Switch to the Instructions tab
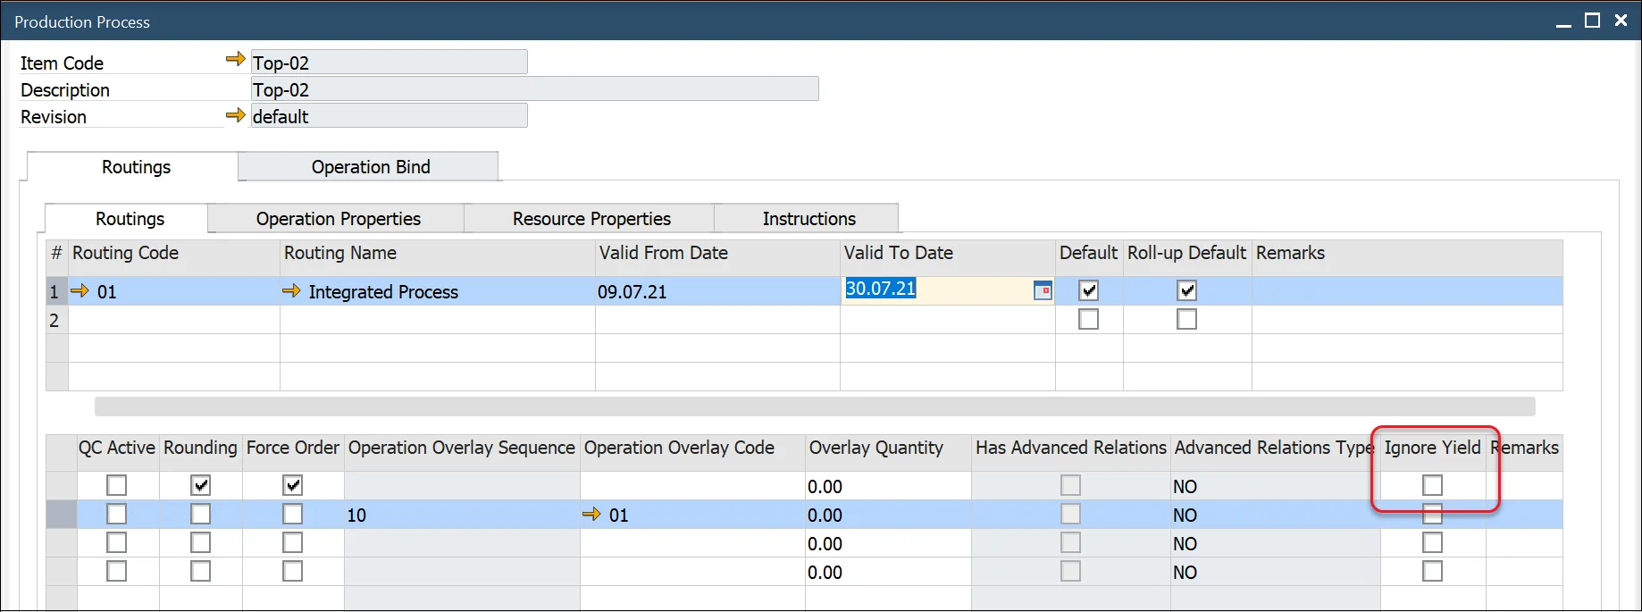The image size is (1642, 612). point(808,219)
